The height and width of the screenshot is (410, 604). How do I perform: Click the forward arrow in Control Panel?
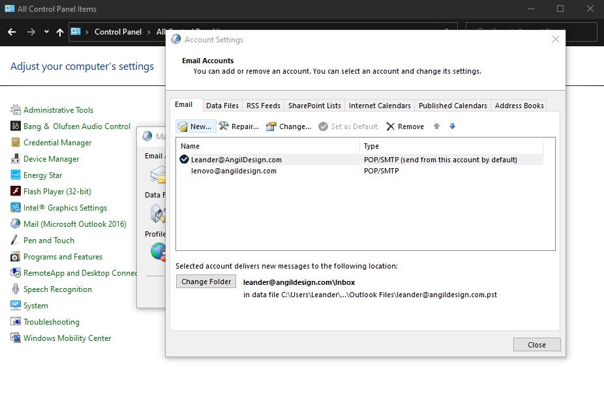pos(31,32)
